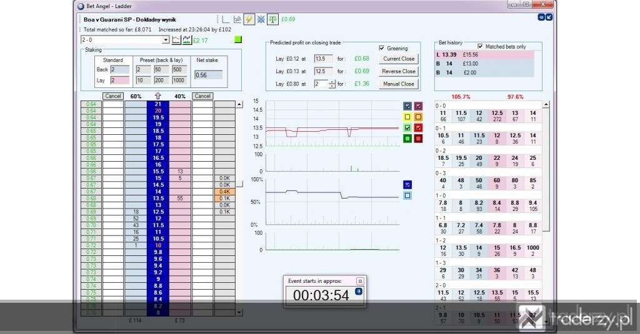Check the dark red chart series checkbox
This screenshot has height=334, width=640.
click(418, 139)
